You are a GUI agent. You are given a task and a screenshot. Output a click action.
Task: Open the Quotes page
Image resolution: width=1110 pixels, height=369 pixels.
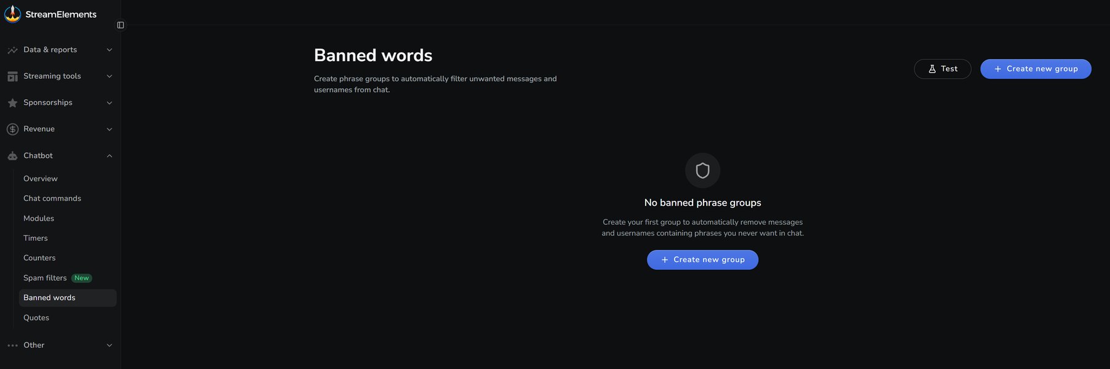pyautogui.click(x=36, y=318)
